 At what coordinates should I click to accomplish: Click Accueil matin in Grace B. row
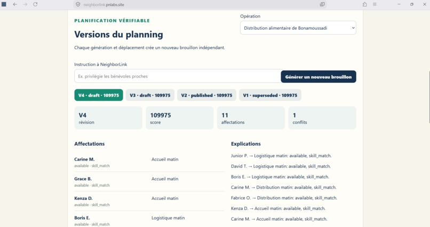[165, 179]
